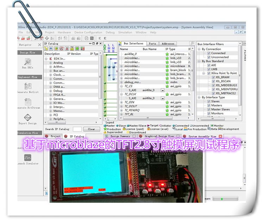Click the star icon in axi4lite_0 row
This screenshot has width=264, height=223.
click(x=167, y=54)
